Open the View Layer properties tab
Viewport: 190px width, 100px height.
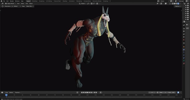pyautogui.click(x=184, y=34)
